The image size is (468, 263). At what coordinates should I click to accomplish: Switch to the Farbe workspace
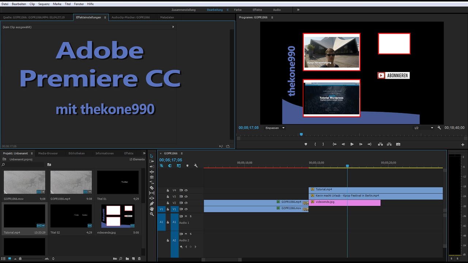coord(238,10)
